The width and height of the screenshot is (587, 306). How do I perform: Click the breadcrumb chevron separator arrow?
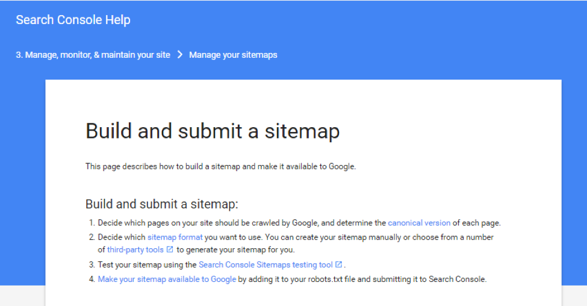[180, 55]
